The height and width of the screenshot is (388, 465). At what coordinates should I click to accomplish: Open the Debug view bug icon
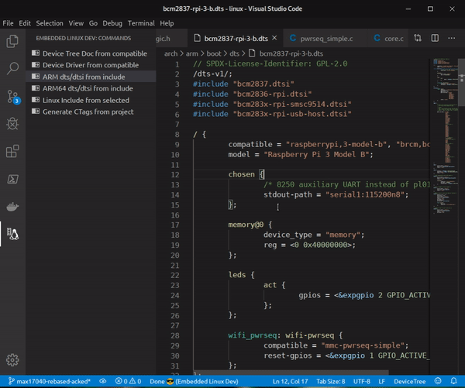click(x=12, y=124)
